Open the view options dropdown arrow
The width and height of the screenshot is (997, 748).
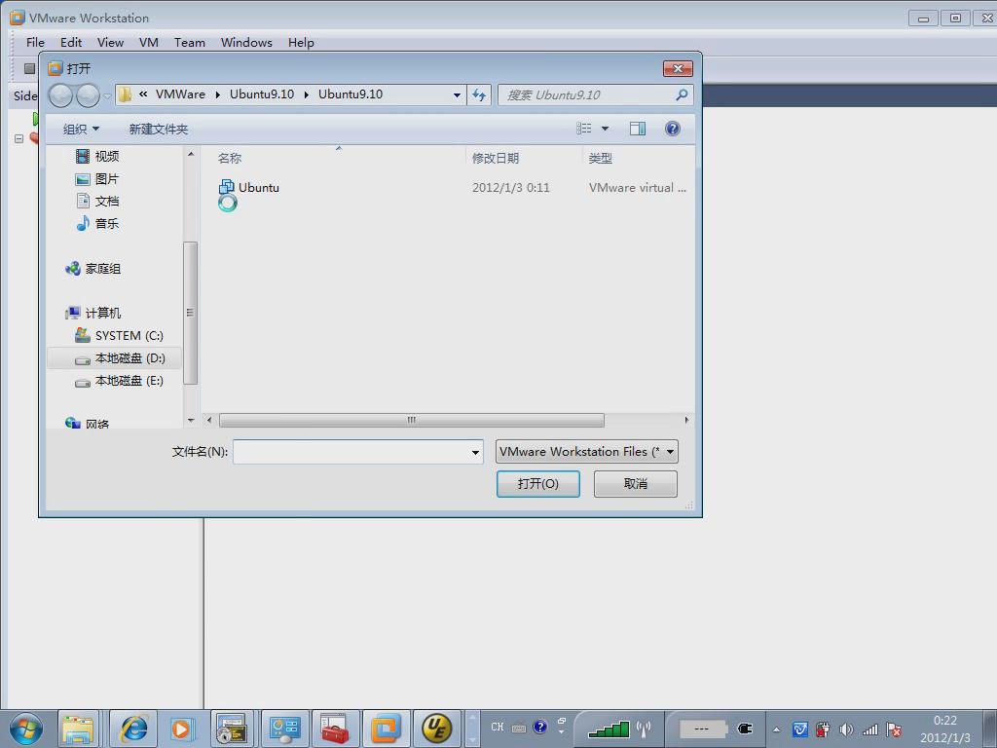pos(606,129)
